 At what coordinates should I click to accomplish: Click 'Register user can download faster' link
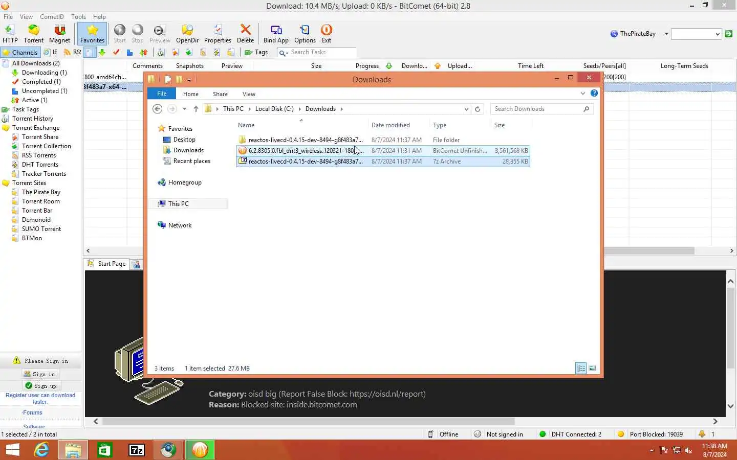point(40,399)
